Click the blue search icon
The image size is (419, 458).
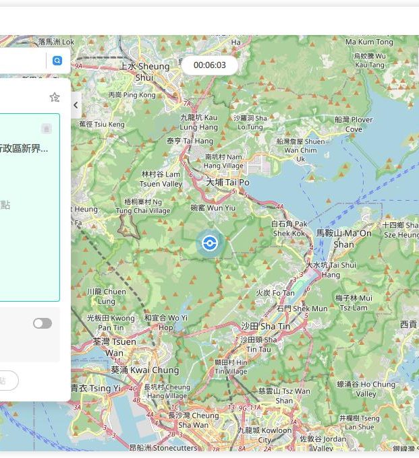[57, 61]
